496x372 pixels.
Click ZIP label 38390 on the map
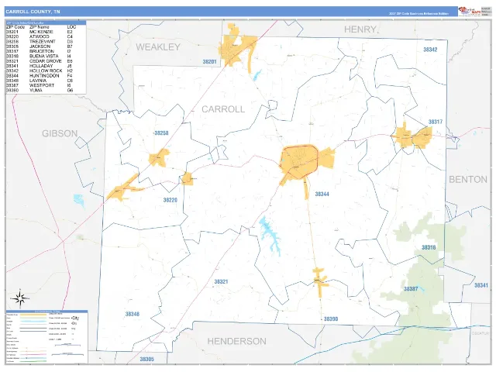tap(331, 319)
